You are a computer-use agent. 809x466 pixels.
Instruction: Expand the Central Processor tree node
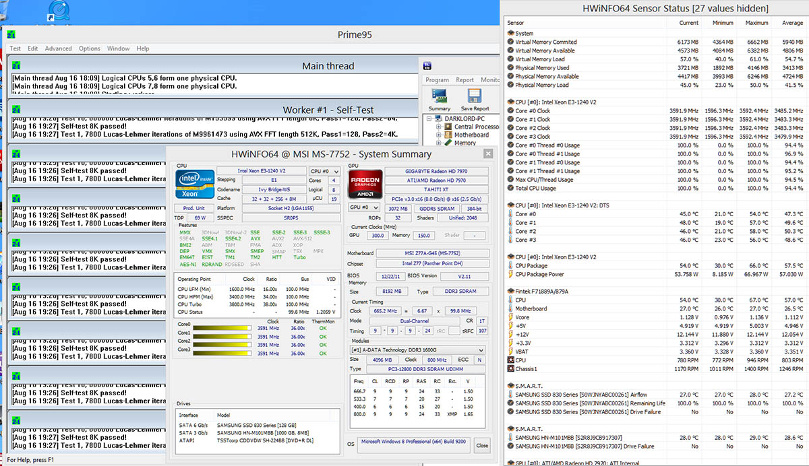click(438, 126)
